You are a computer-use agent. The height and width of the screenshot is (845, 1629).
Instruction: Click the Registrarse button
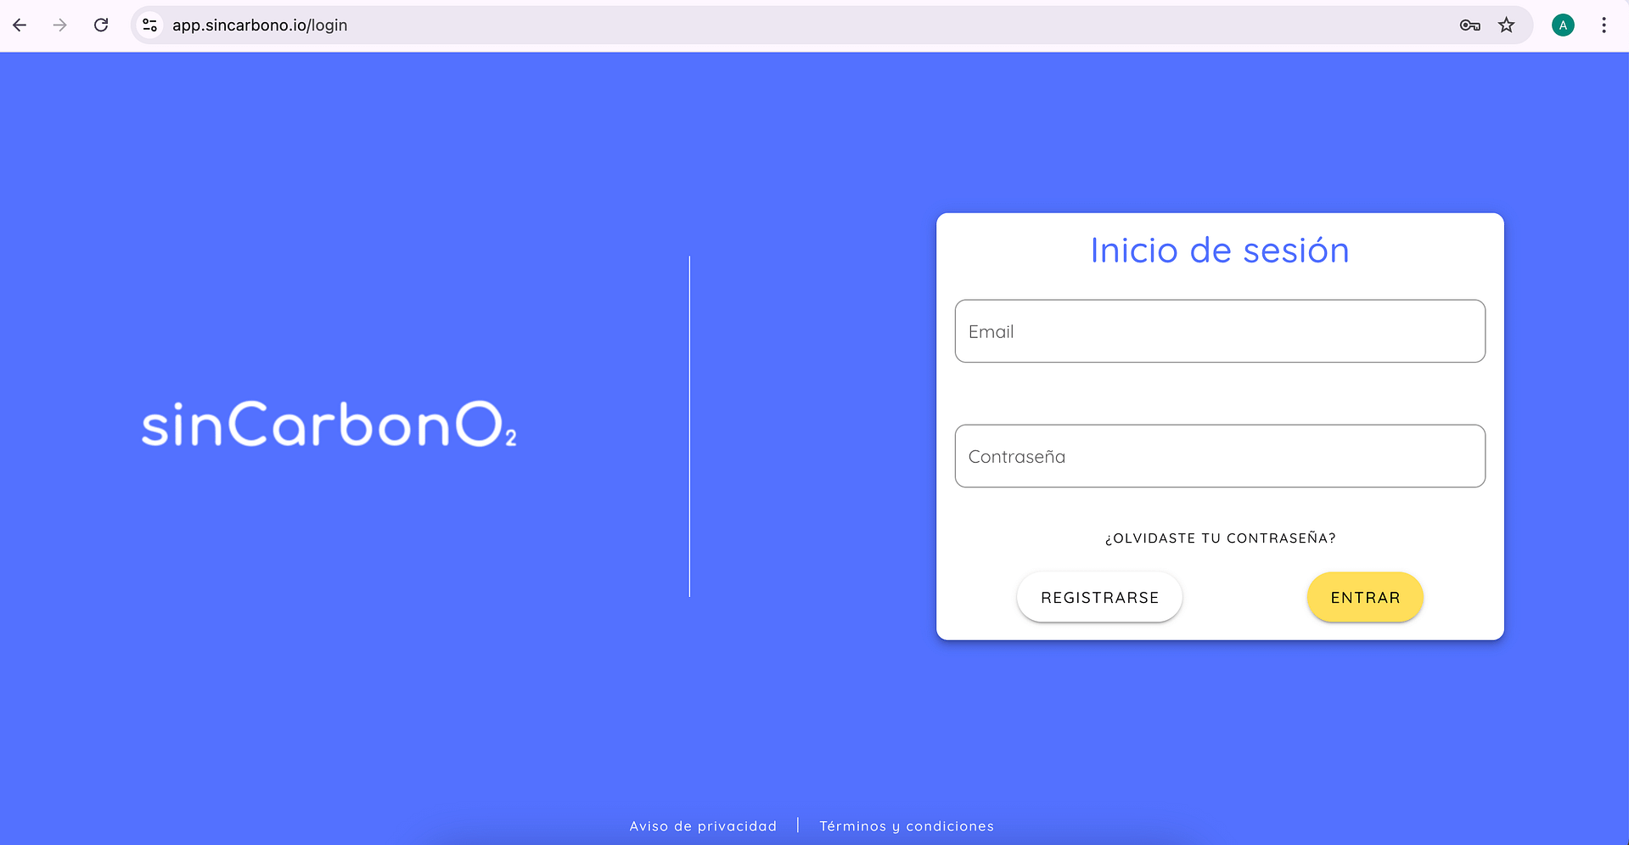1099,597
